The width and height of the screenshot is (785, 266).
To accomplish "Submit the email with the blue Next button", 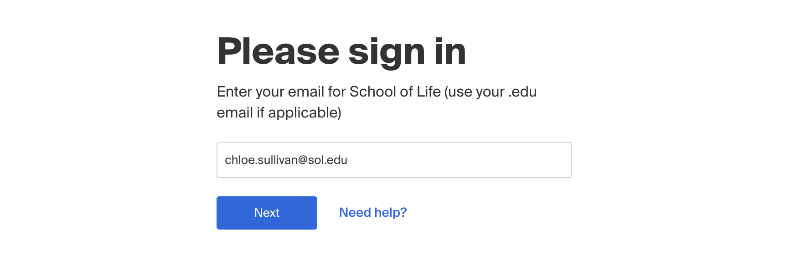I will pyautogui.click(x=267, y=213).
